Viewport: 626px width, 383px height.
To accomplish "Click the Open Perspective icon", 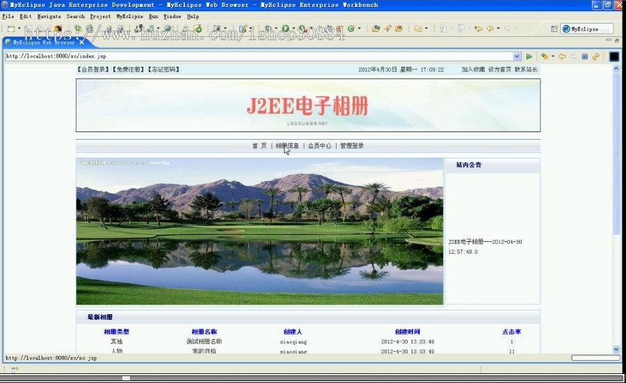I will (x=554, y=28).
